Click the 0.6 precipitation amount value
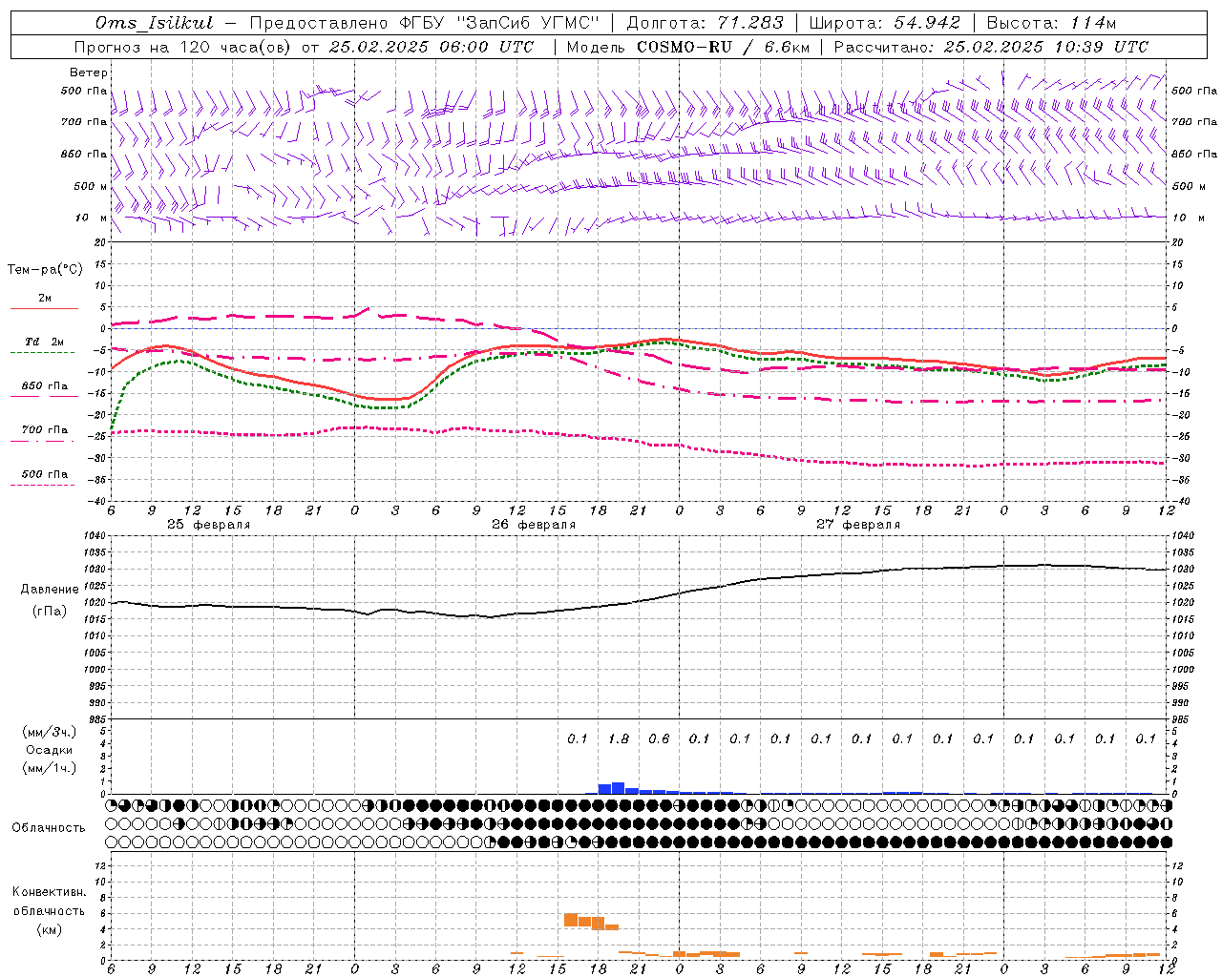Screen dimensions: 1222x977 pyautogui.click(x=659, y=738)
